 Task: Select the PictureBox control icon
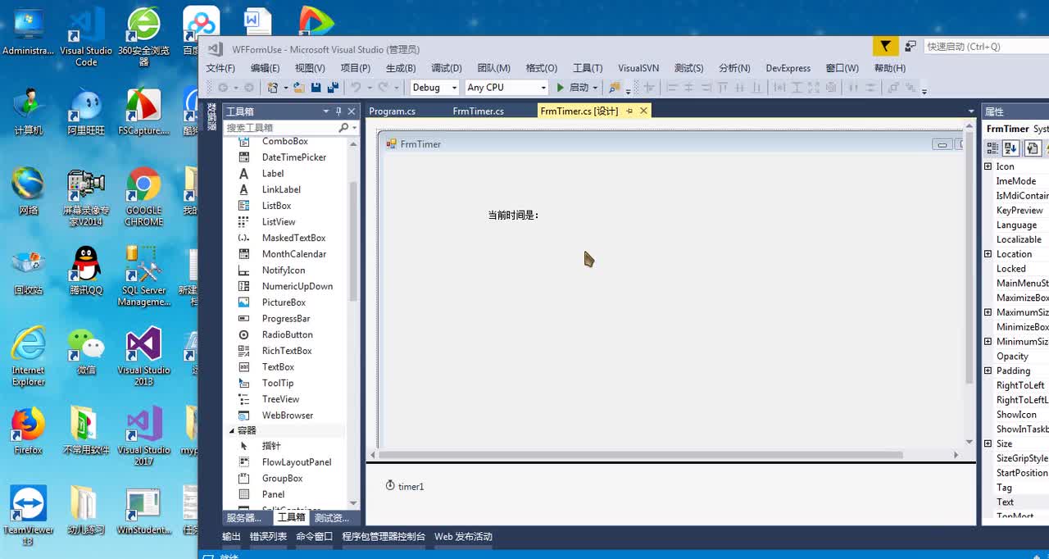(x=243, y=302)
